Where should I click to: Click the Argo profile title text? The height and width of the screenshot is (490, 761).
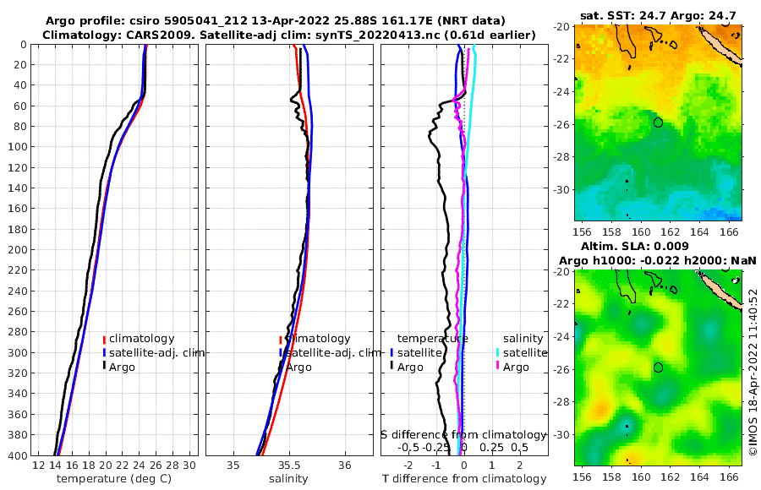click(x=275, y=21)
